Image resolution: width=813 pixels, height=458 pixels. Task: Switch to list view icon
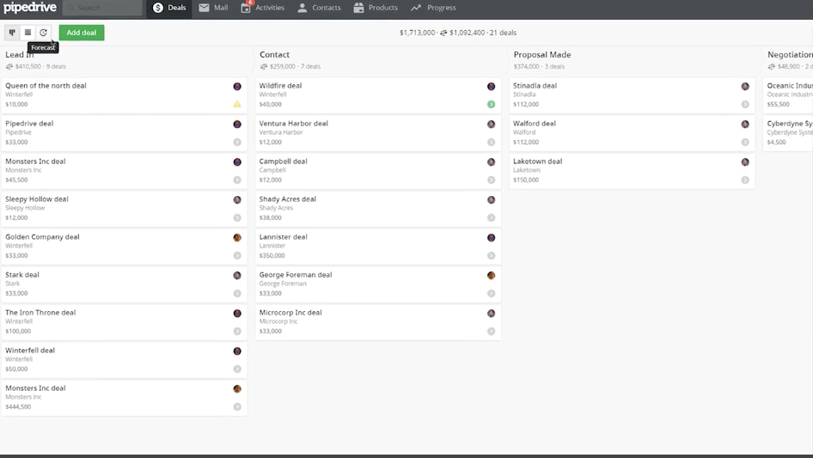point(28,33)
